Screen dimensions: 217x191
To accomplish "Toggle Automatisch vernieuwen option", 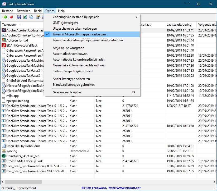I will 92,54.
